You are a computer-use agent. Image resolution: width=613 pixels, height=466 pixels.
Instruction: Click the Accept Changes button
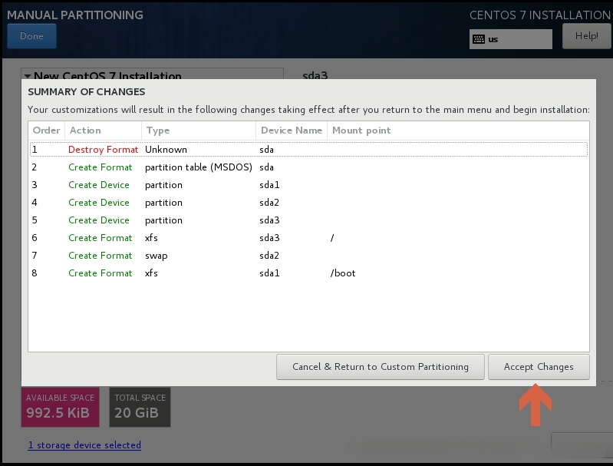point(539,367)
